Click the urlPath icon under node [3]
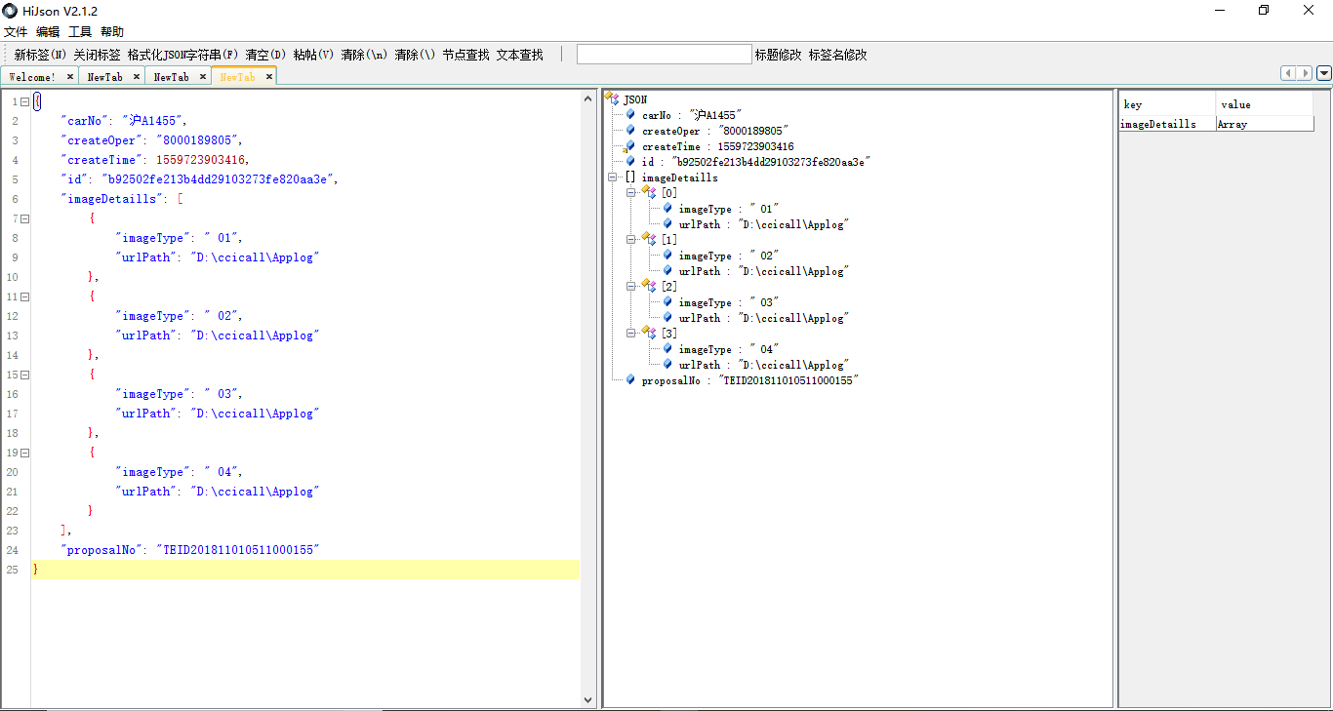 pyautogui.click(x=667, y=365)
